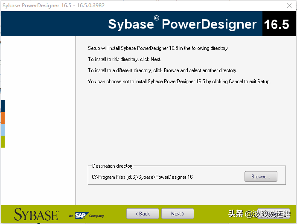297x224 pixels.
Task: Click the line 'Setup will install Sybase PowerDesigner 16.5'
Action: 158,48
